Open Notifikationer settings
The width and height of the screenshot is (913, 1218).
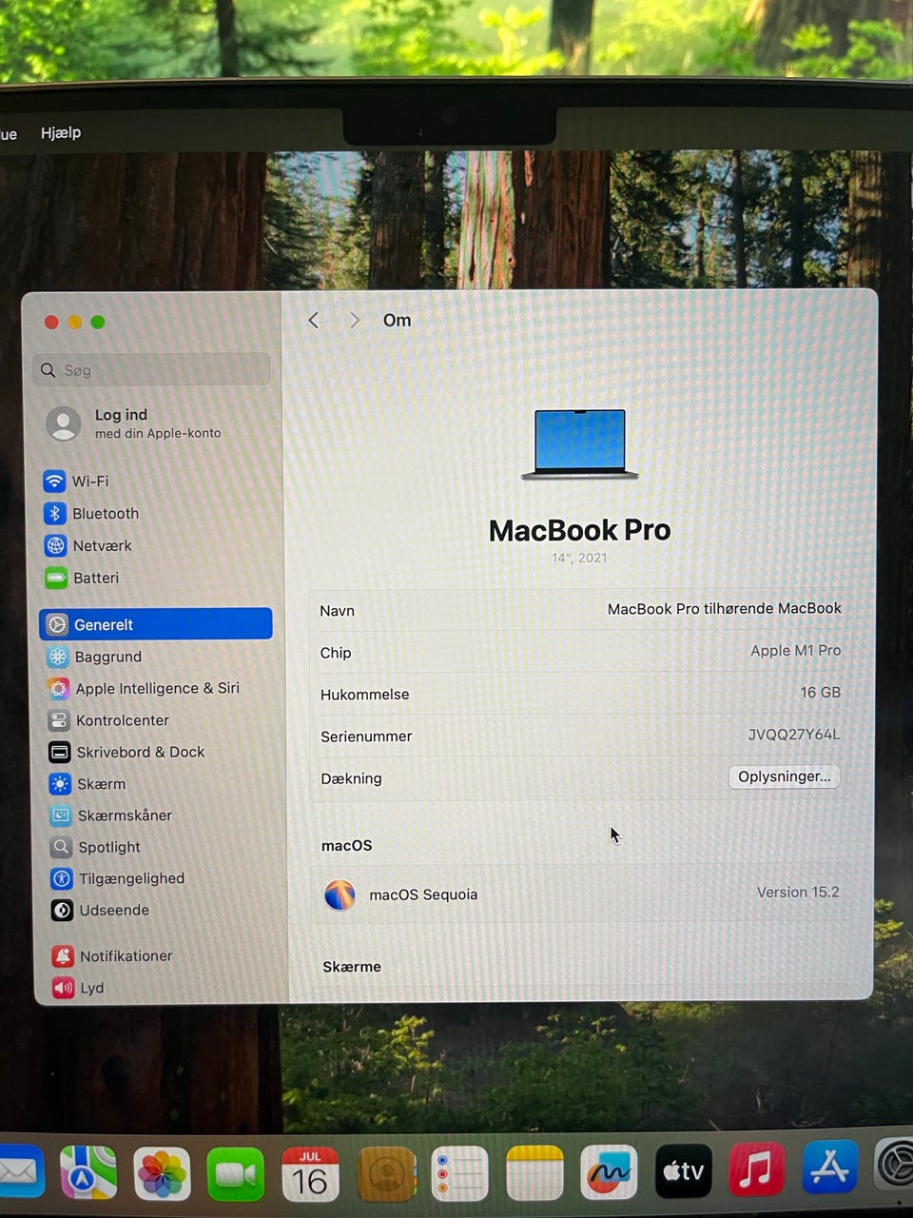126,956
